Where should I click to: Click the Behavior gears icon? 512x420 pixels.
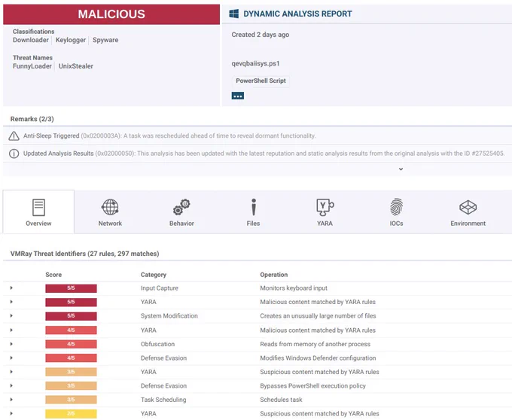181,207
